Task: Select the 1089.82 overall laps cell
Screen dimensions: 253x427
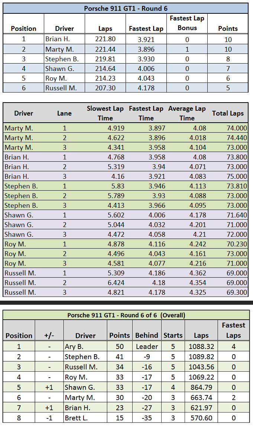Action: click(201, 357)
